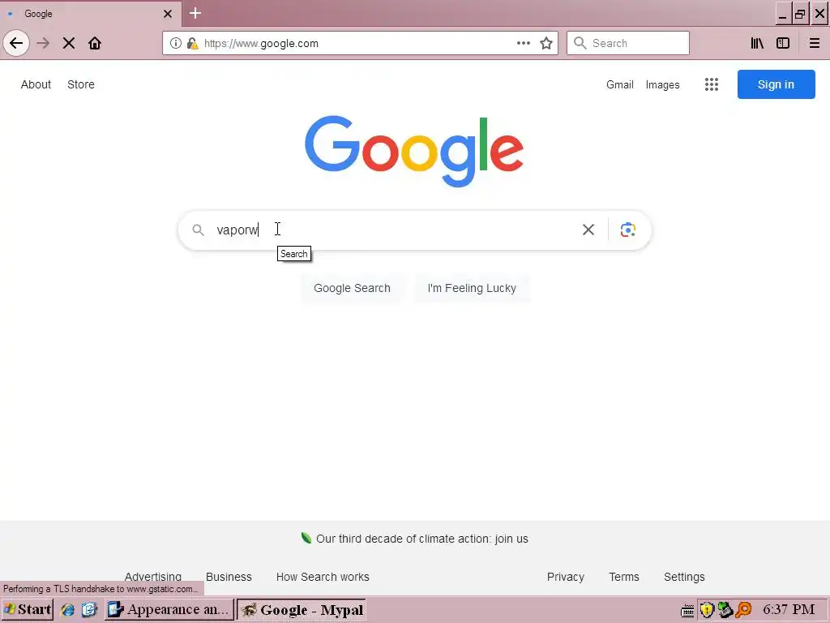Click the Google logo
The width and height of the screenshot is (830, 623).
[414, 152]
